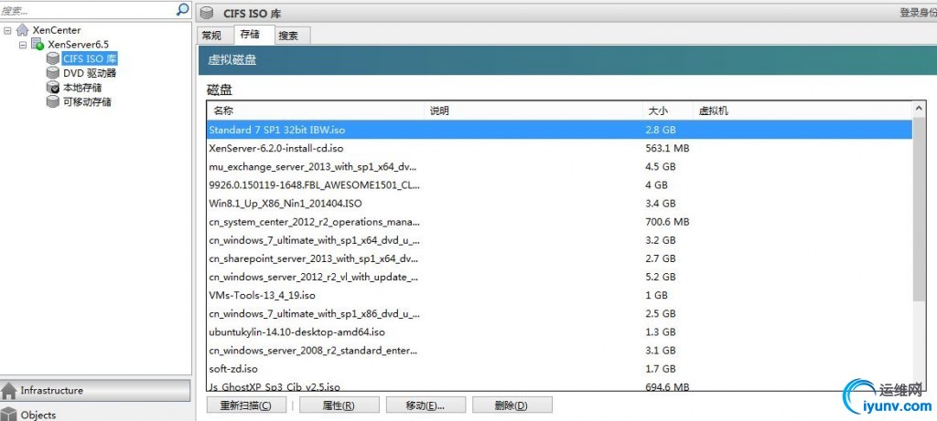Click the CIFS ISO library storage icon in tree
This screenshot has width=937, height=421.
pyautogui.click(x=53, y=58)
